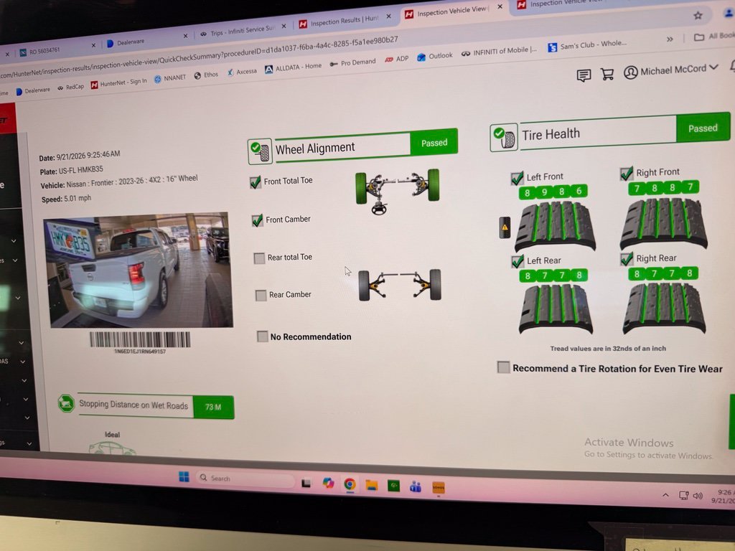Click the VIN barcode image
The image size is (735, 551).
[140, 339]
